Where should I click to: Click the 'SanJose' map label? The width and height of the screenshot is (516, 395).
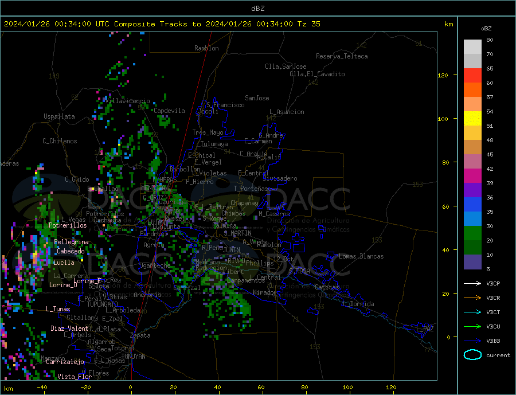(x=257, y=98)
